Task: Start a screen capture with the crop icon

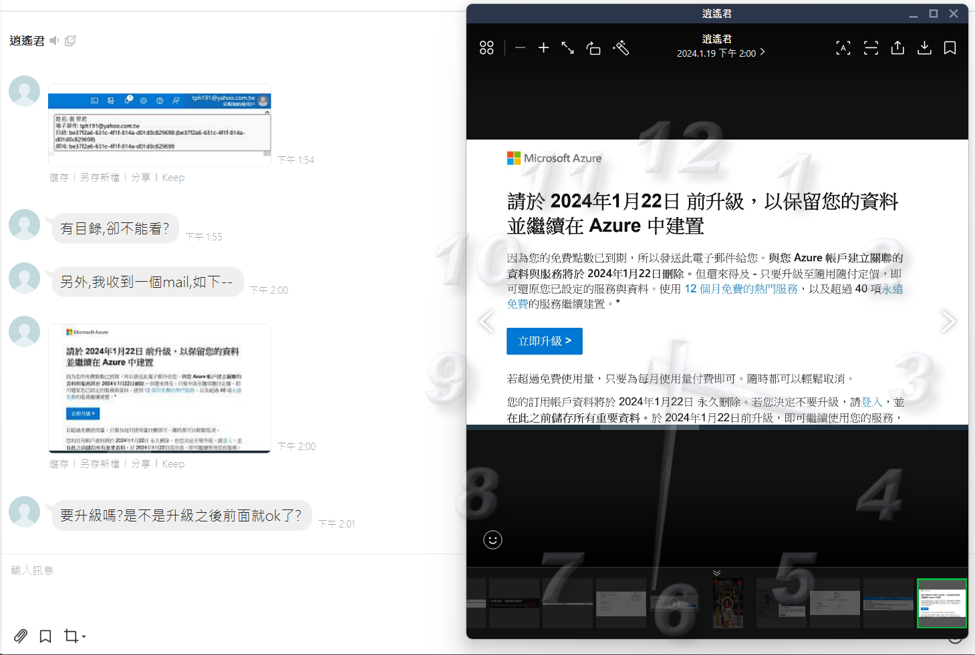Action: tap(70, 636)
